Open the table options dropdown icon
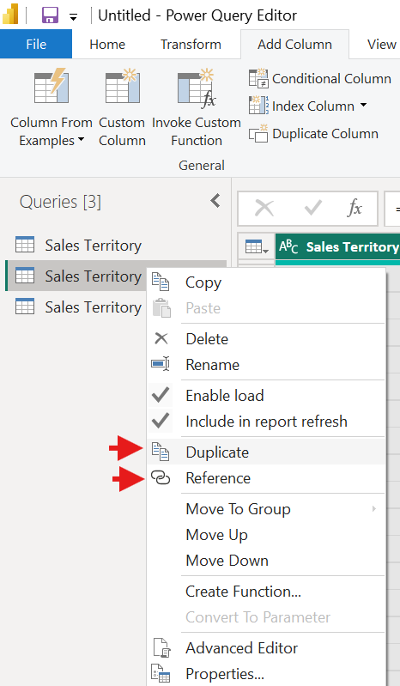The height and width of the screenshot is (686, 400). pos(257,247)
